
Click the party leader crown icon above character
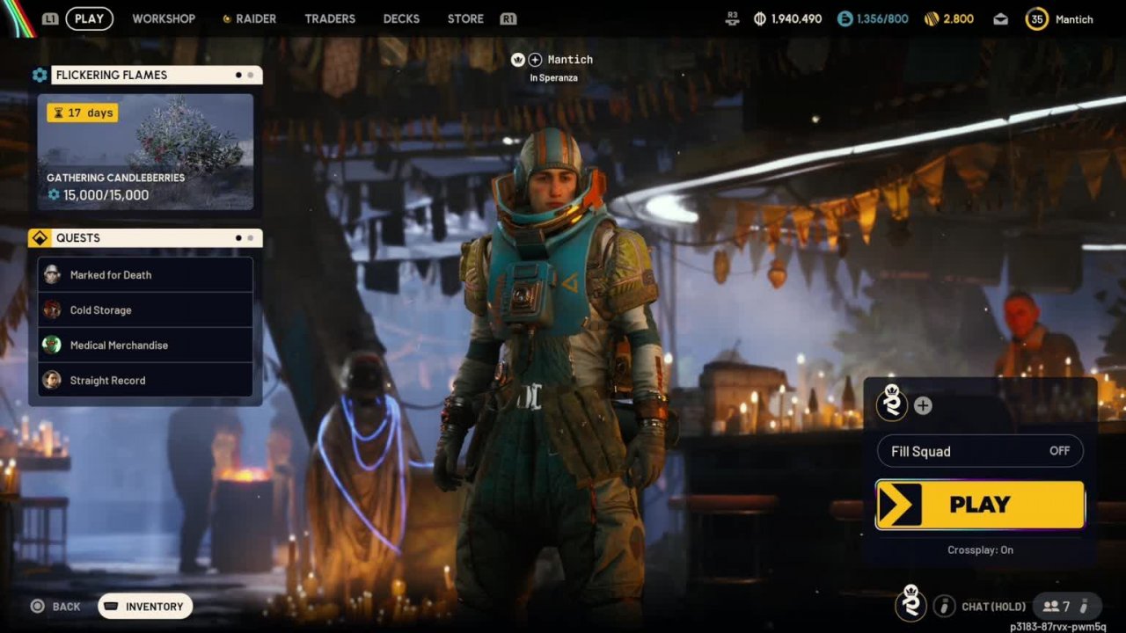coord(518,60)
